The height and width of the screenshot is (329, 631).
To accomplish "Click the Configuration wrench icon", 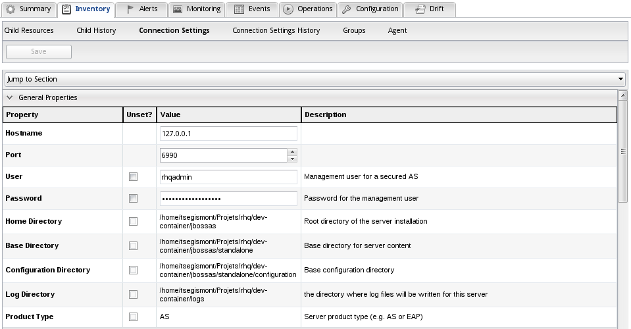I will pos(347,9).
